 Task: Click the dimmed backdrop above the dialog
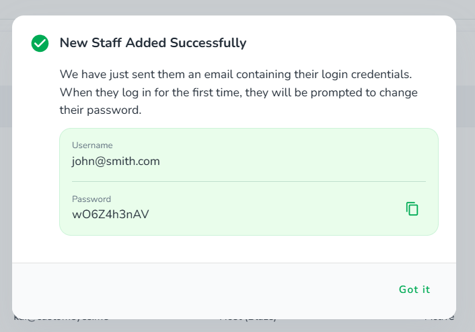tap(235, 7)
